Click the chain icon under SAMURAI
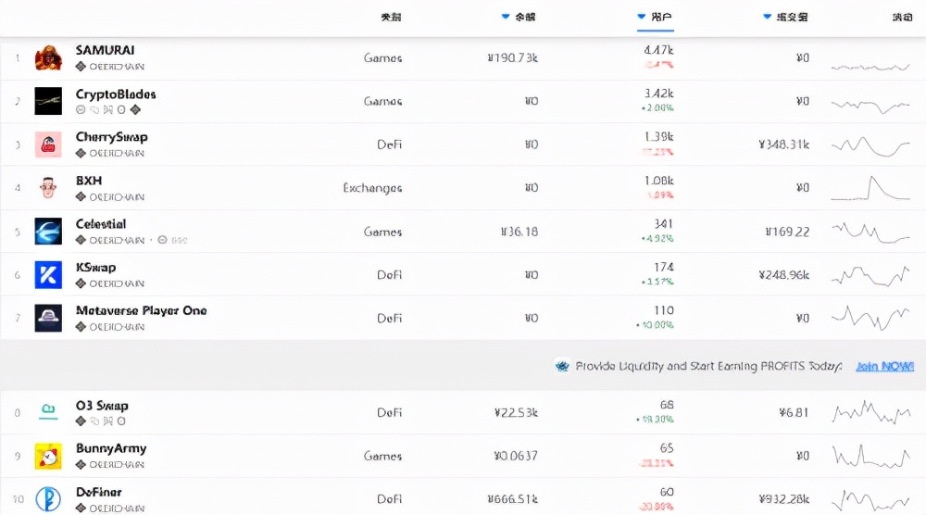This screenshot has width=926, height=515. (x=81, y=66)
